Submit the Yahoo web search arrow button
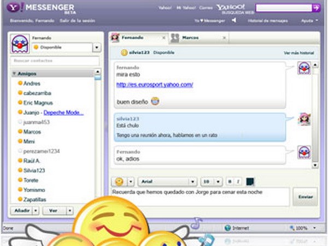 click(x=316, y=8)
